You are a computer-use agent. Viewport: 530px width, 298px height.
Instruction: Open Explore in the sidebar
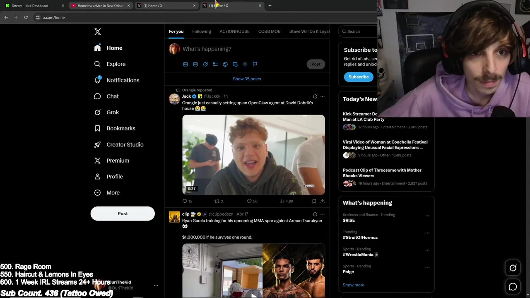click(110, 64)
